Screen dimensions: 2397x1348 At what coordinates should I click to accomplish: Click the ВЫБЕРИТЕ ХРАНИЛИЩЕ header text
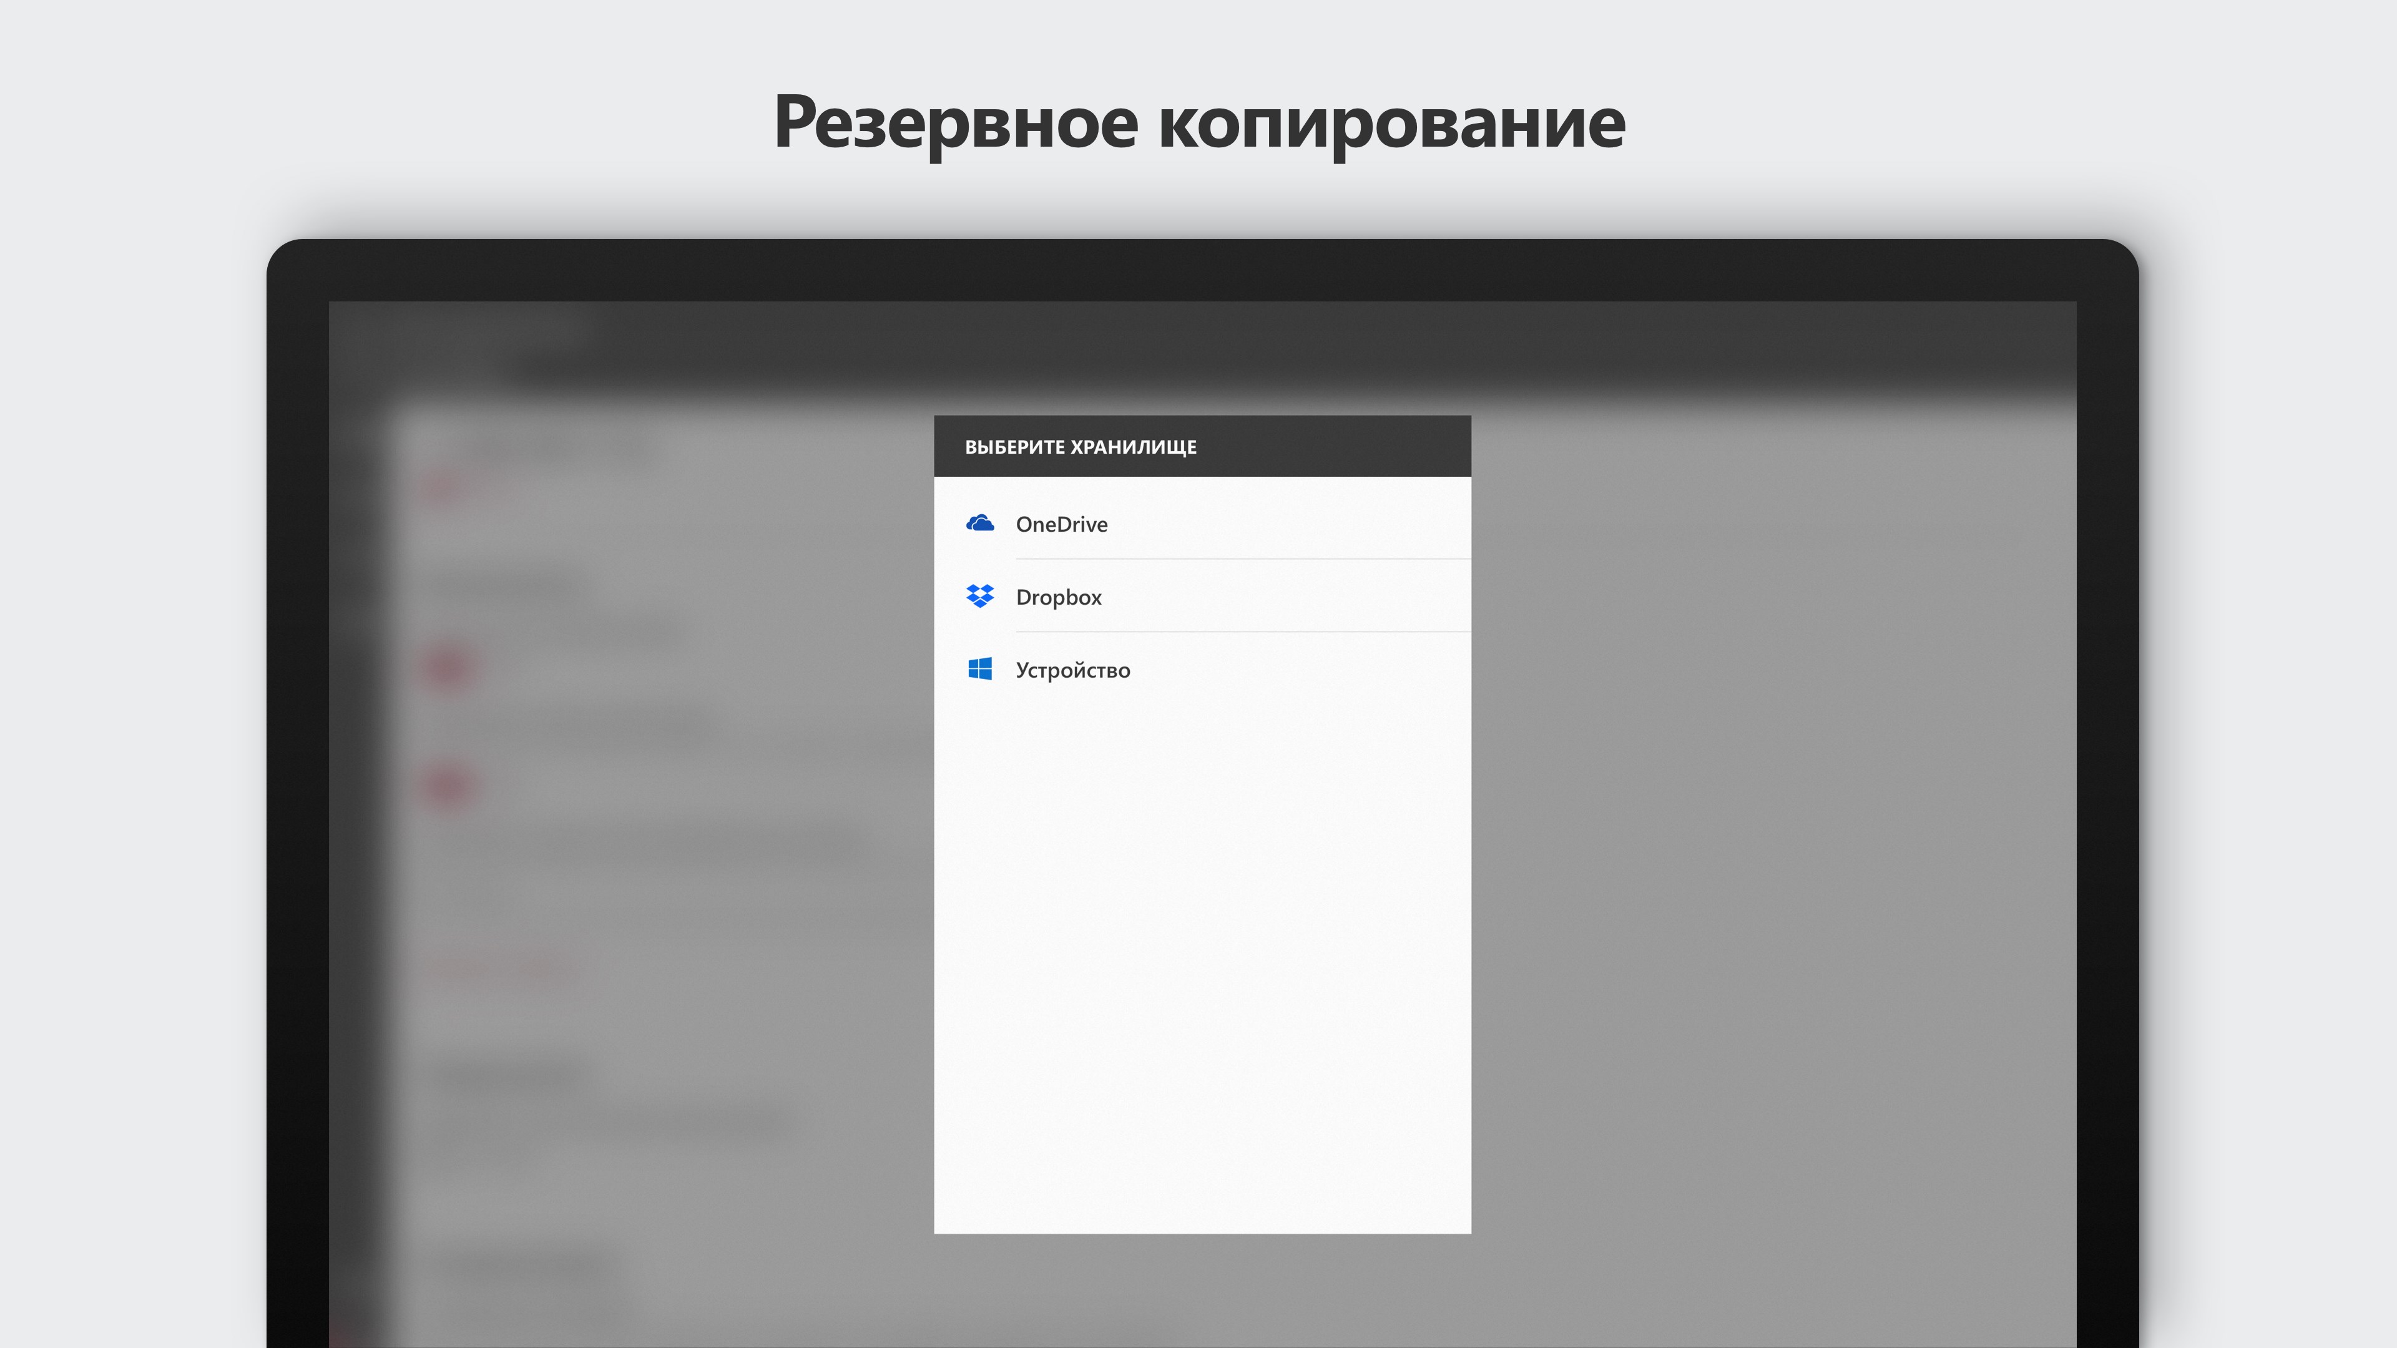click(x=1081, y=447)
